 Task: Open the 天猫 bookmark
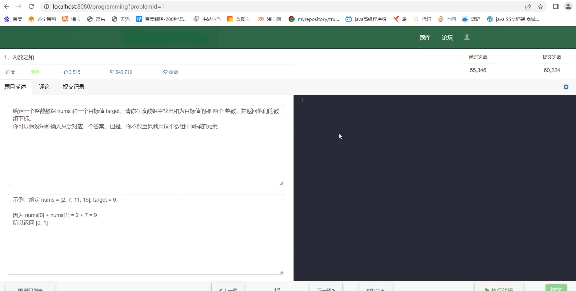(x=120, y=19)
